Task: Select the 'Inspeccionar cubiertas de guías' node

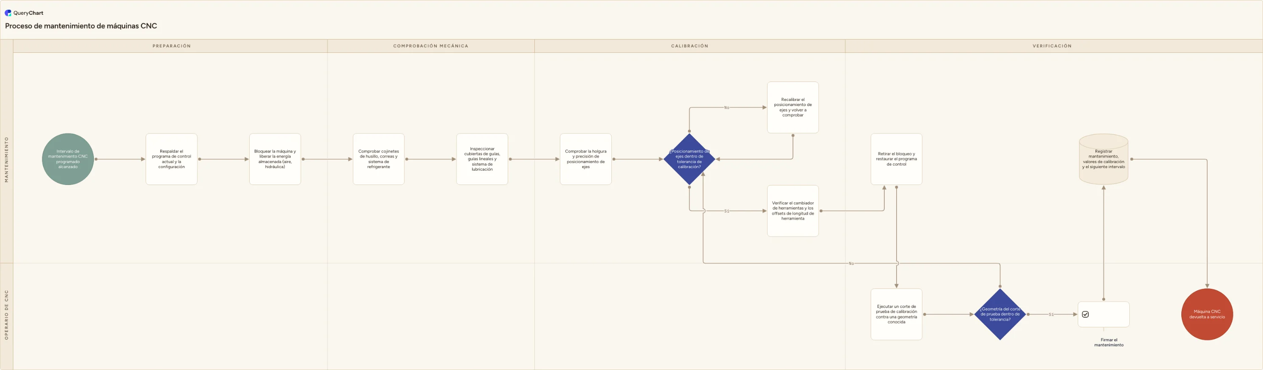Action: click(482, 159)
